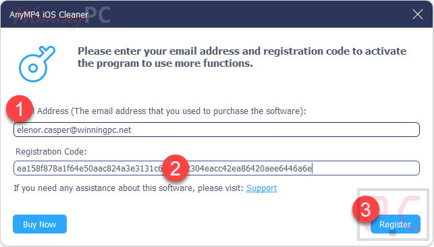The height and width of the screenshot is (247, 434).
Task: Click the AnyMP4 iOS Cleaner title text
Action: 49,14
